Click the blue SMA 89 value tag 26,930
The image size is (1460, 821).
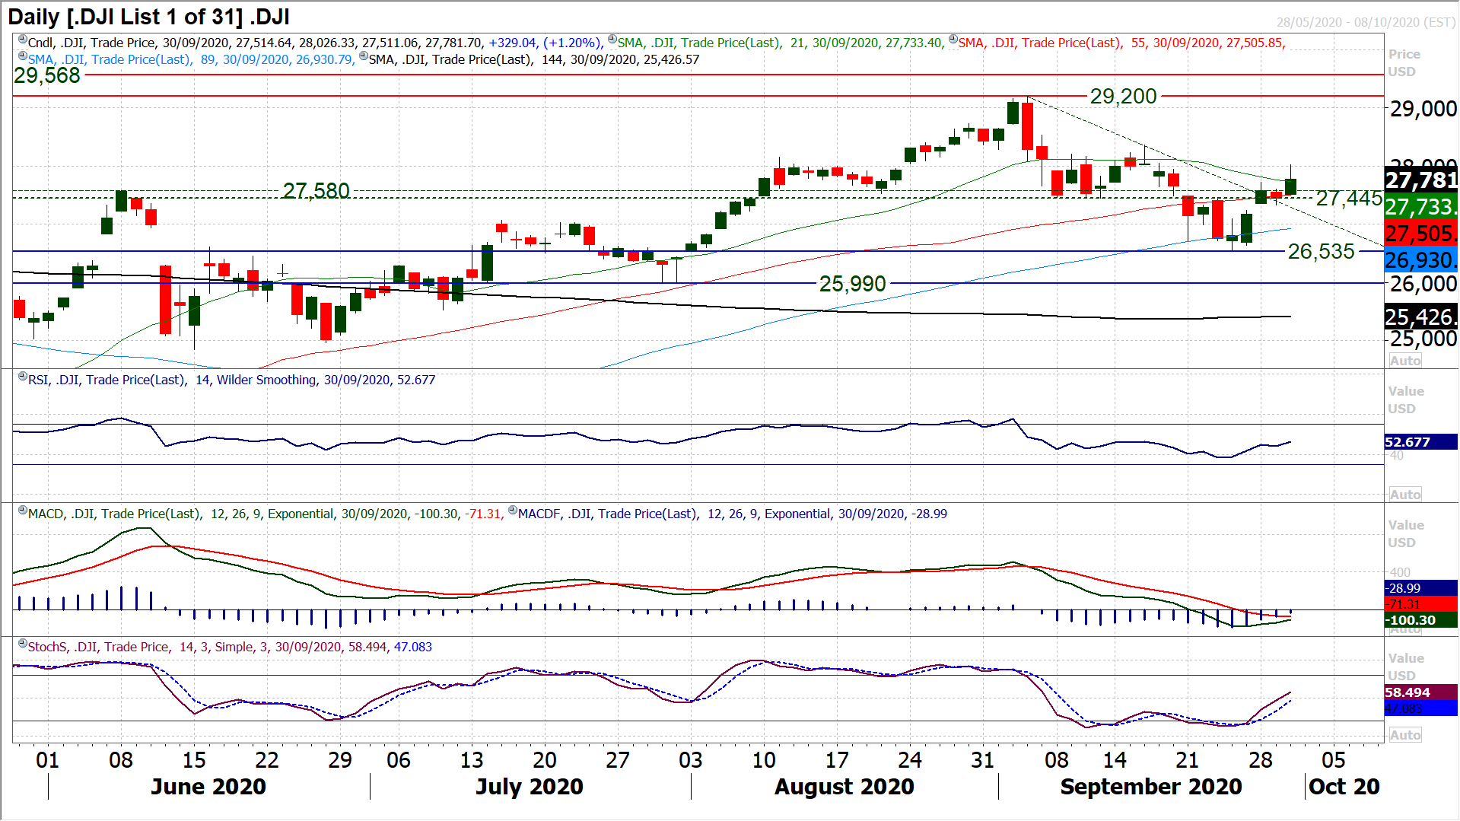[x=1420, y=260]
